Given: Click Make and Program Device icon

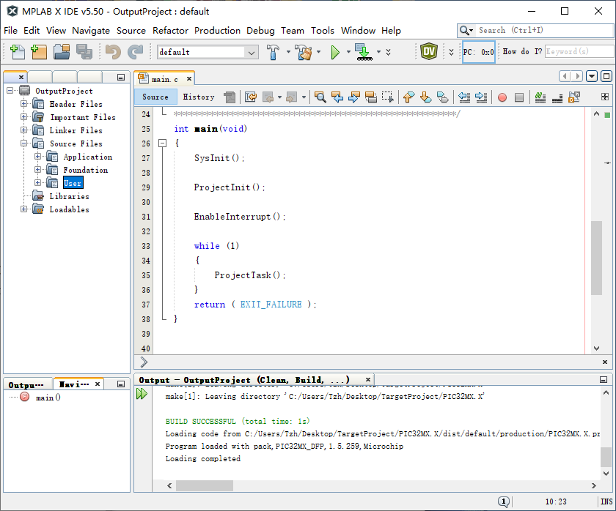Looking at the screenshot, I should pos(364,52).
